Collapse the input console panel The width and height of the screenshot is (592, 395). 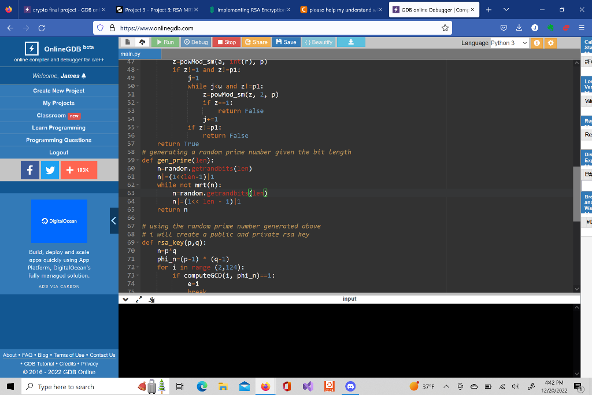coord(125,299)
